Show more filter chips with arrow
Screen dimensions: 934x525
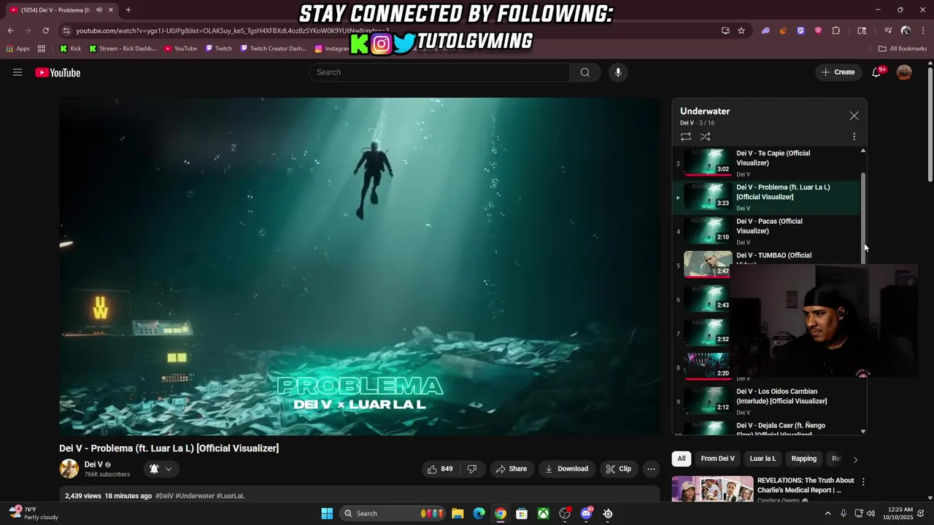click(855, 459)
